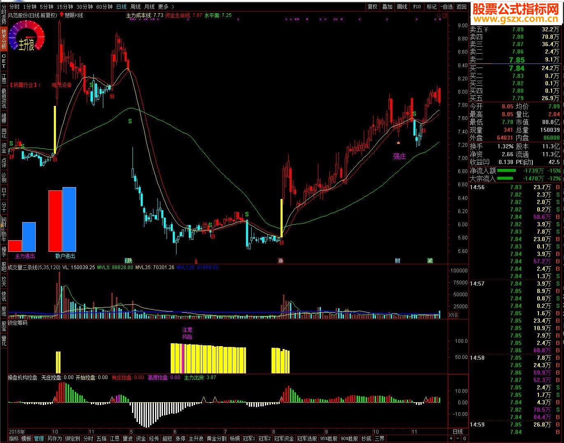The image size is (564, 443).
Task: Switch to 1分钟 period
Action: tap(30, 7)
